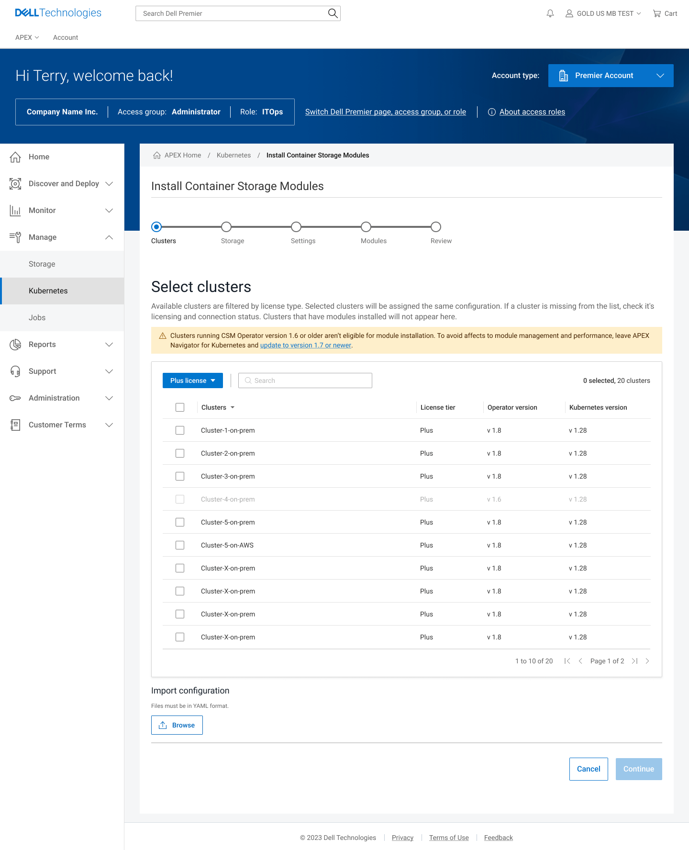This screenshot has height=850, width=689.
Task: Check the Cluster-2-on-prem checkbox
Action: (180, 453)
